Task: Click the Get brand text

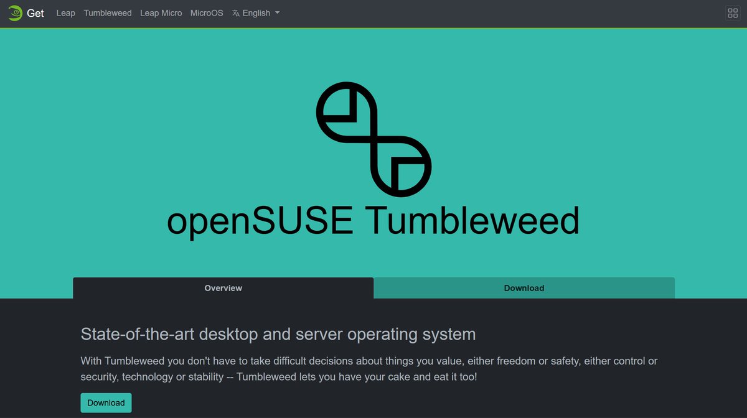Action: 35,13
